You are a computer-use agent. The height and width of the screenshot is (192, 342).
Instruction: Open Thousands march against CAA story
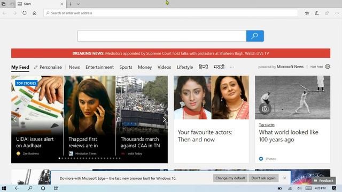140,142
